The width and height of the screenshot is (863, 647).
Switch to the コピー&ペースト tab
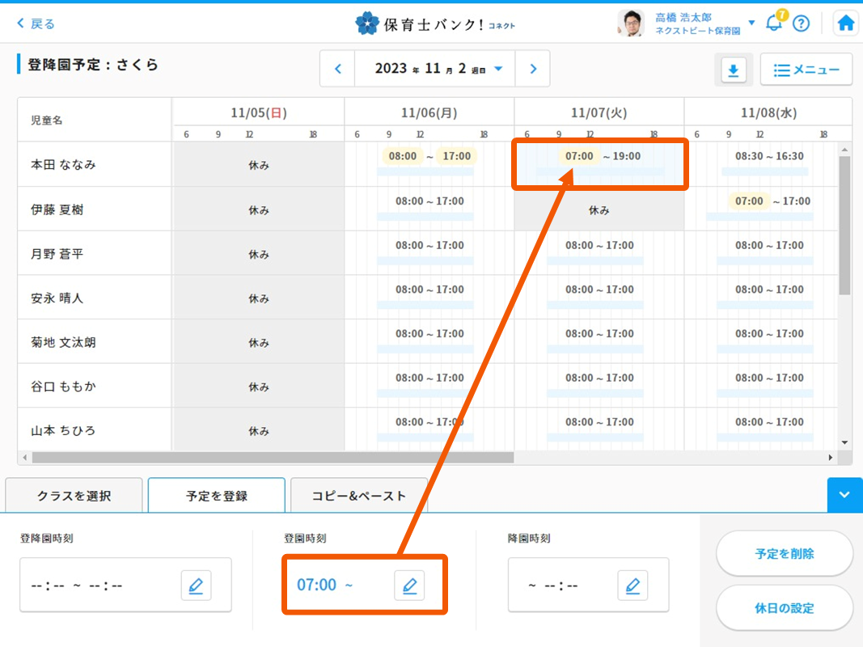pyautogui.click(x=358, y=496)
